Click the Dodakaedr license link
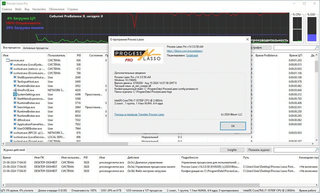This screenshot has height=193, width=320. click(192, 55)
